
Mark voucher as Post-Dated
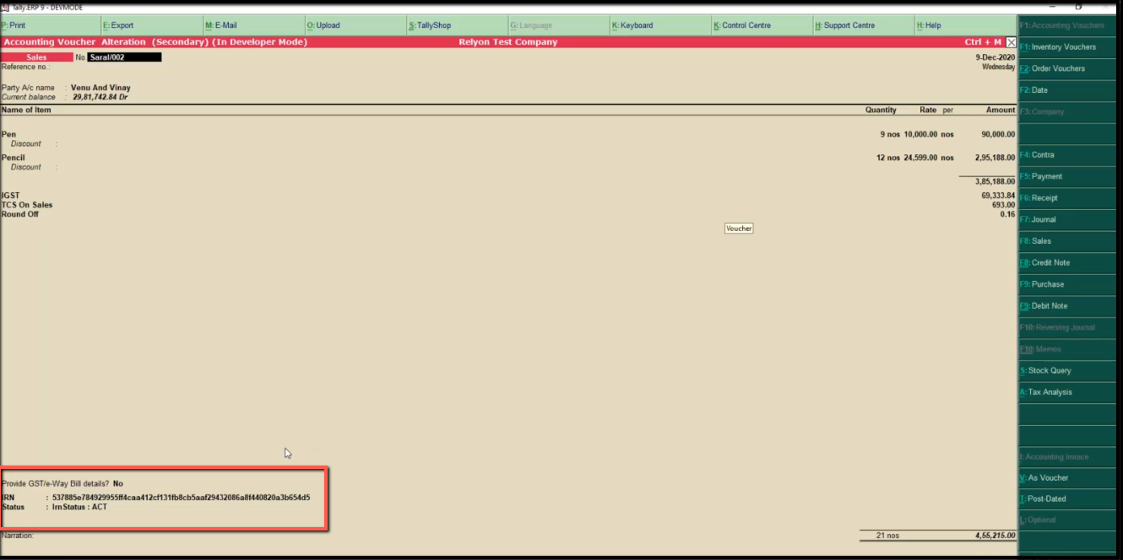pyautogui.click(x=1067, y=499)
